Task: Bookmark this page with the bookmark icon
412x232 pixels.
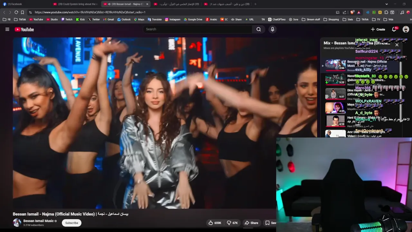Action: 23,12
